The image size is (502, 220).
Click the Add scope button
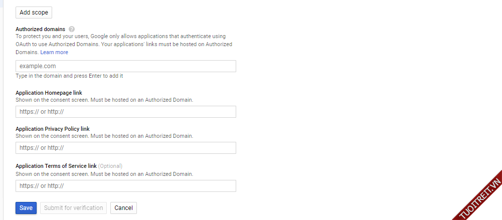coord(34,13)
